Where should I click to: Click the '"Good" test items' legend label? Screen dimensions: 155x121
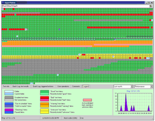57,91
